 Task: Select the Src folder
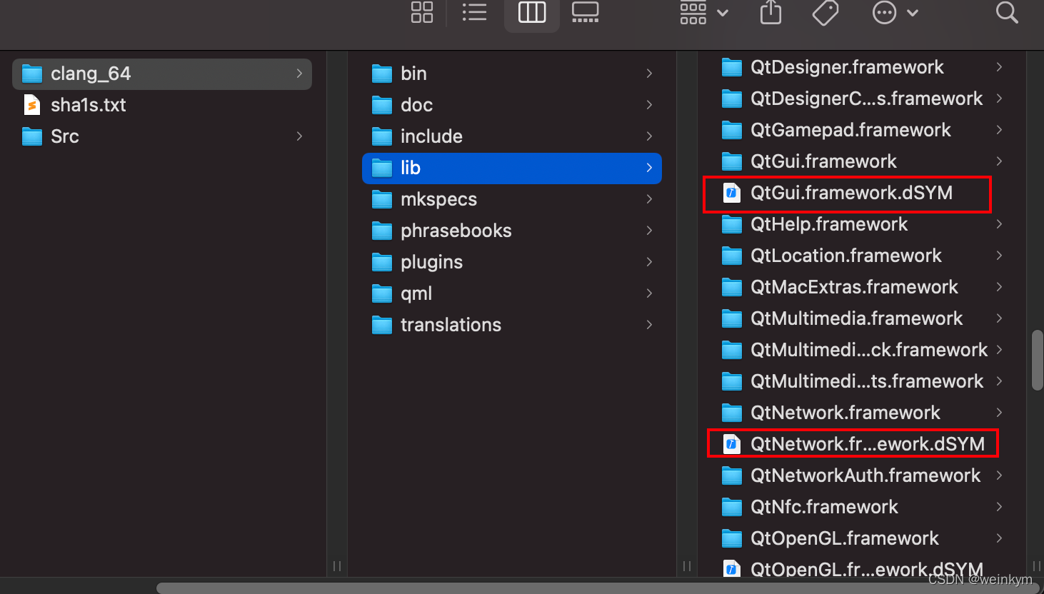(x=162, y=136)
